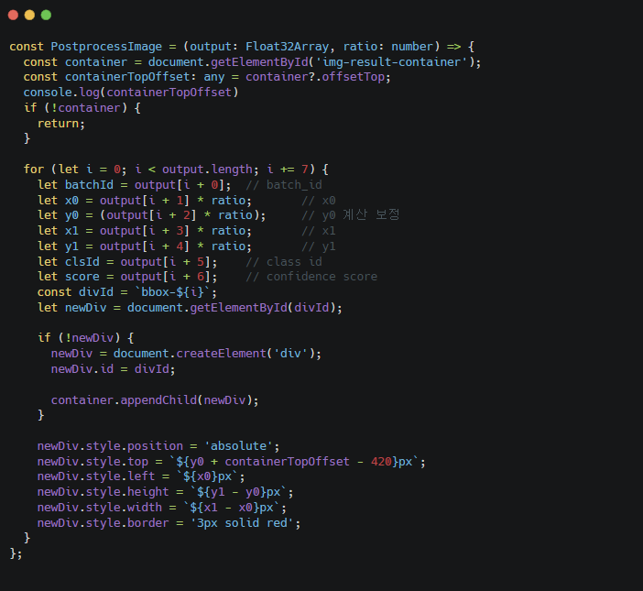Viewport: 643px width, 591px height.
Task: Click the '// class id' comment
Action: [x=284, y=262]
